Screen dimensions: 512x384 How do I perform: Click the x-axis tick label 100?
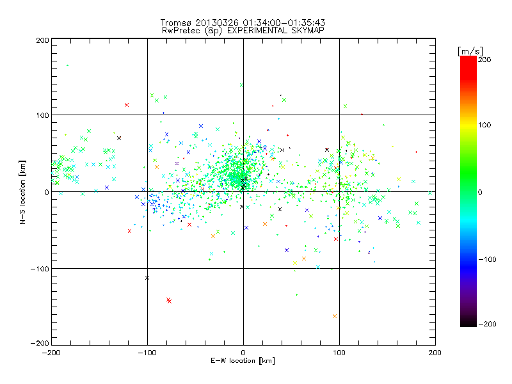pos(339,353)
